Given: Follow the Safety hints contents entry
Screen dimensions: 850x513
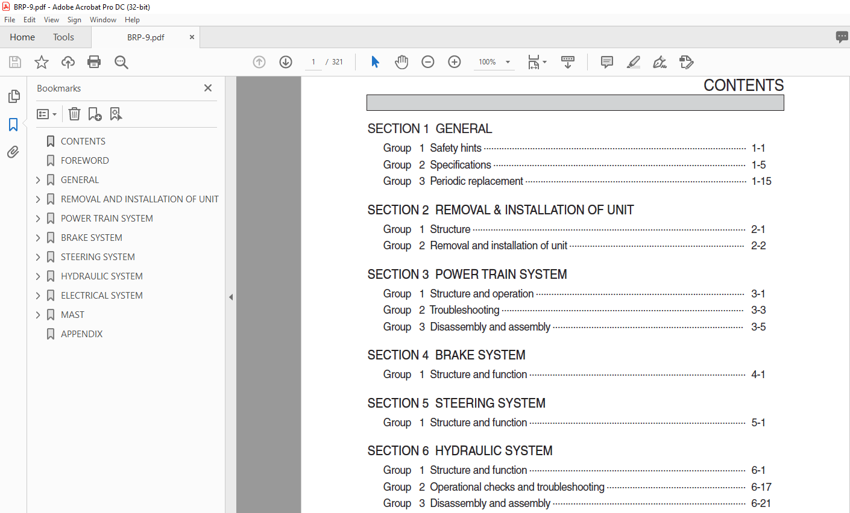Looking at the screenshot, I should pos(456,148).
